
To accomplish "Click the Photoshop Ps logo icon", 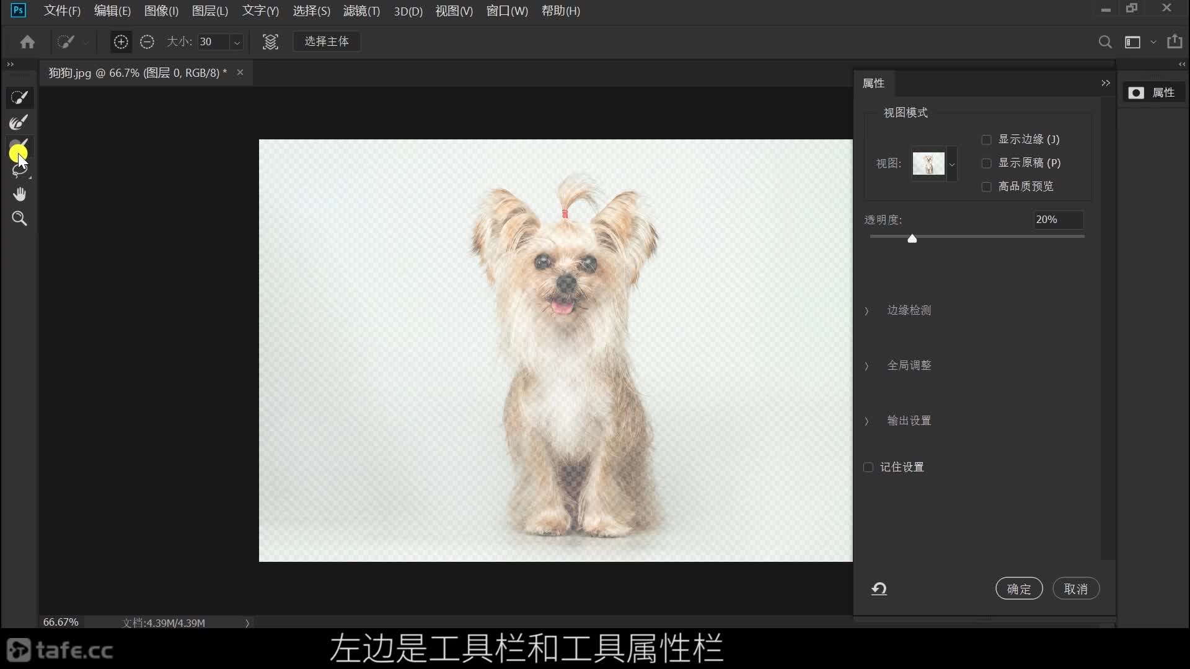I will [x=19, y=10].
